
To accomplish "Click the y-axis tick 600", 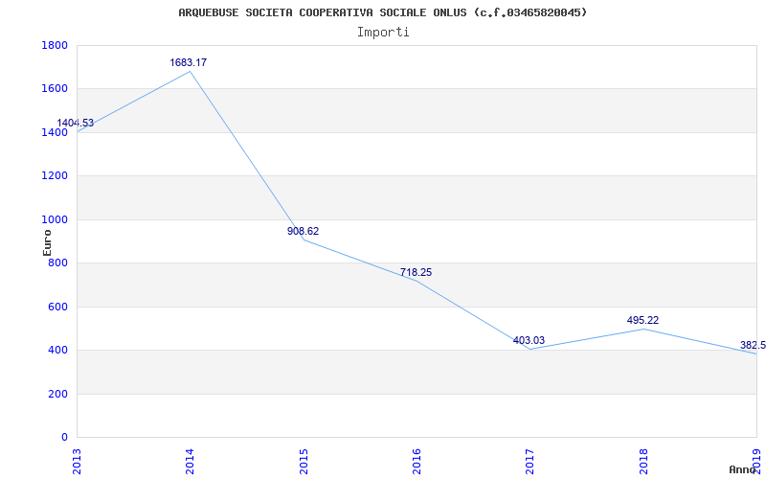I will pos(58,307).
